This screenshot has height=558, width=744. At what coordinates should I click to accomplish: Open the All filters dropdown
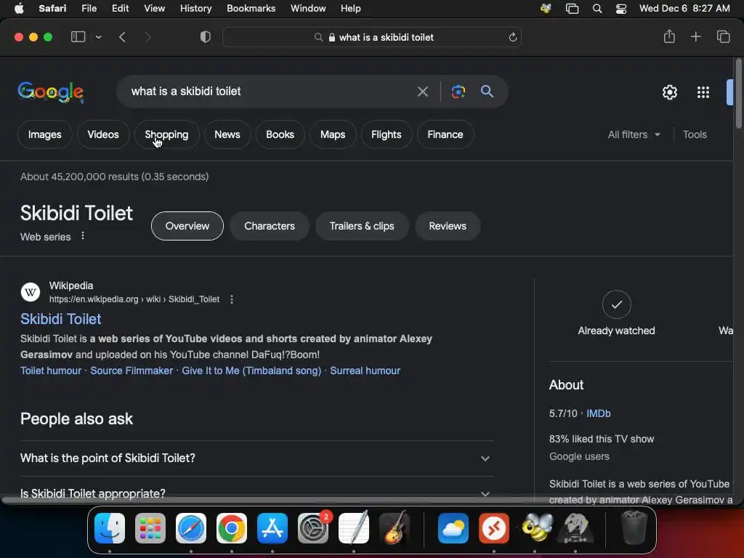pos(634,134)
